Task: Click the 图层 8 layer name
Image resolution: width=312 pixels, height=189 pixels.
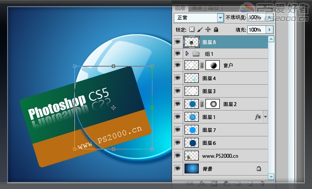Action: click(x=209, y=42)
